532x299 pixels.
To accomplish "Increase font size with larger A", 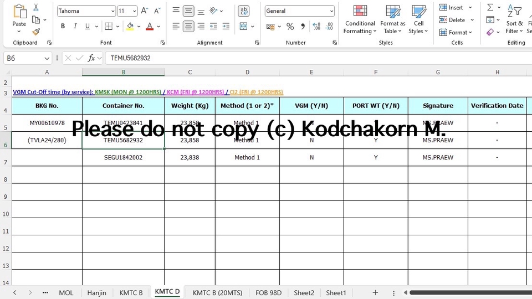I will tap(144, 11).
